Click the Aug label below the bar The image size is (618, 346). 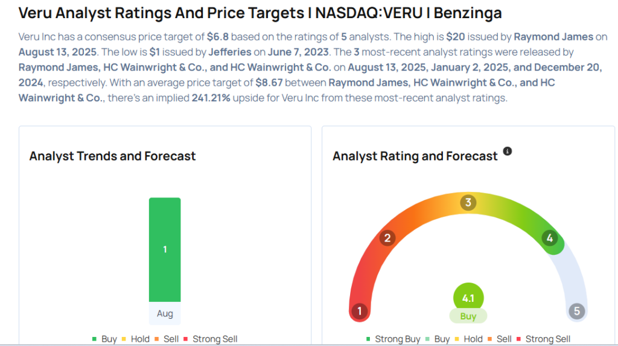(165, 314)
